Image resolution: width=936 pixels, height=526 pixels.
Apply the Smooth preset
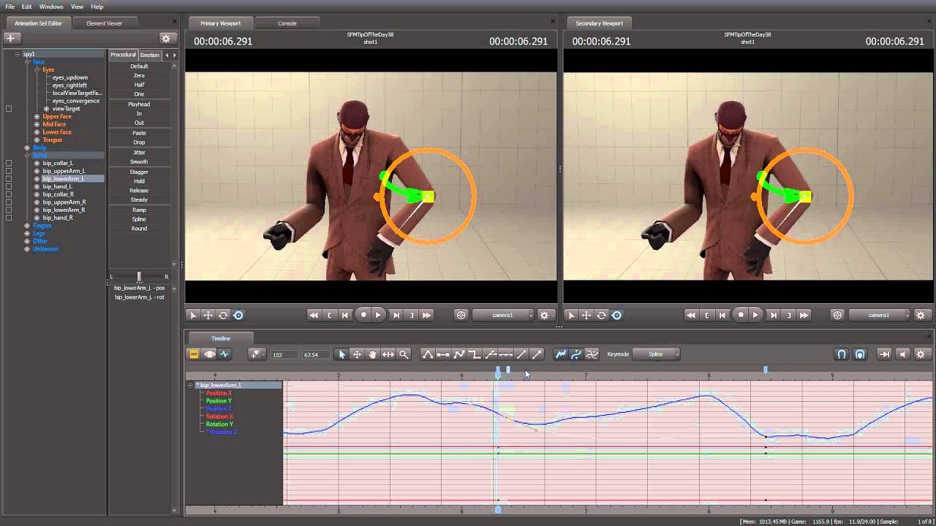tap(139, 162)
